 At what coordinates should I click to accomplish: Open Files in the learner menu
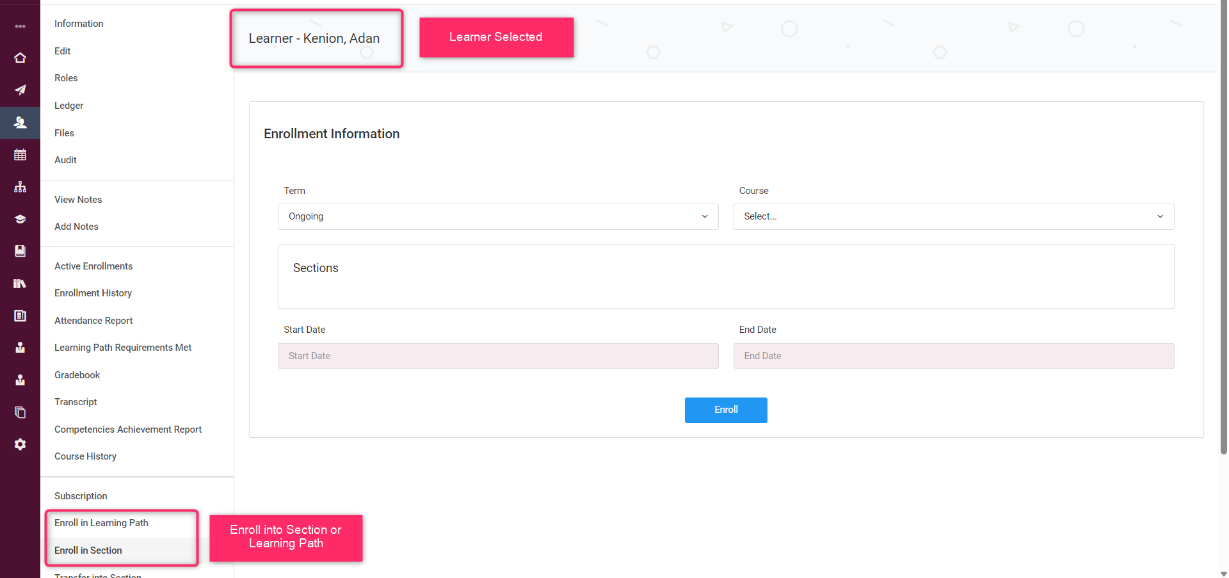click(x=64, y=133)
